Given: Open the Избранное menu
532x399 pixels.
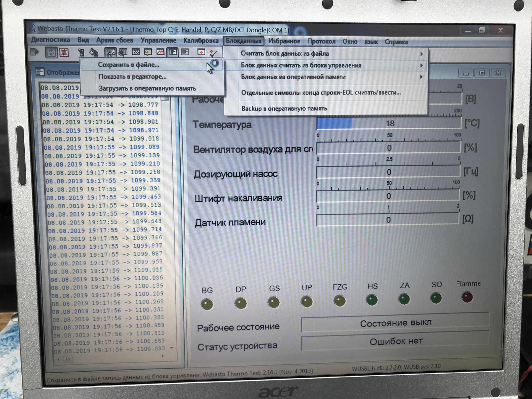Looking at the screenshot, I should pyautogui.click(x=284, y=41).
